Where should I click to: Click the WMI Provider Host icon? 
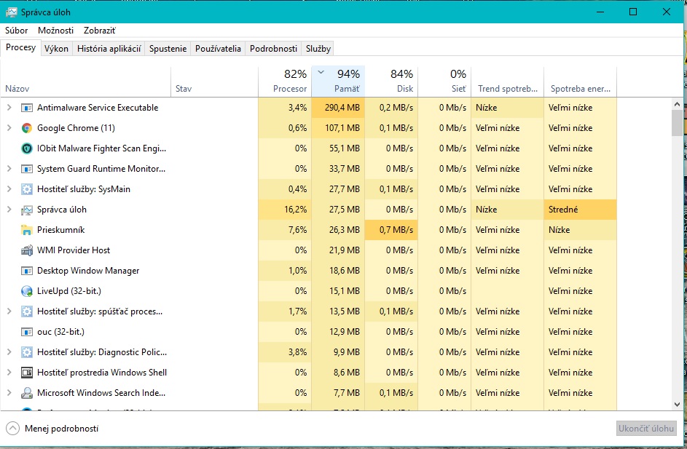[27, 250]
